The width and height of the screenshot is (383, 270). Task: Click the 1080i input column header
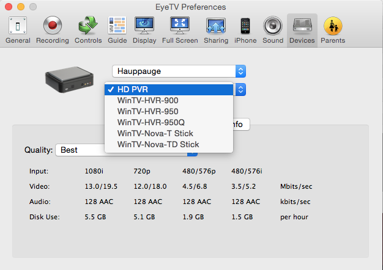pyautogui.click(x=94, y=171)
